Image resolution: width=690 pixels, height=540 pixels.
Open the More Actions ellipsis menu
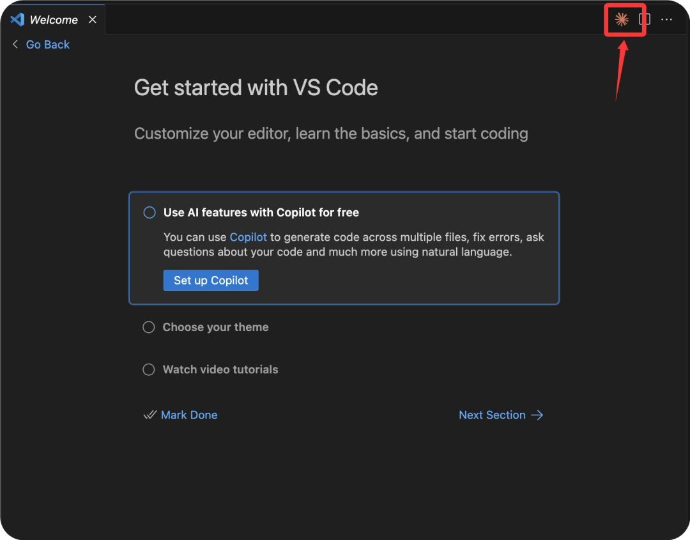tap(666, 19)
